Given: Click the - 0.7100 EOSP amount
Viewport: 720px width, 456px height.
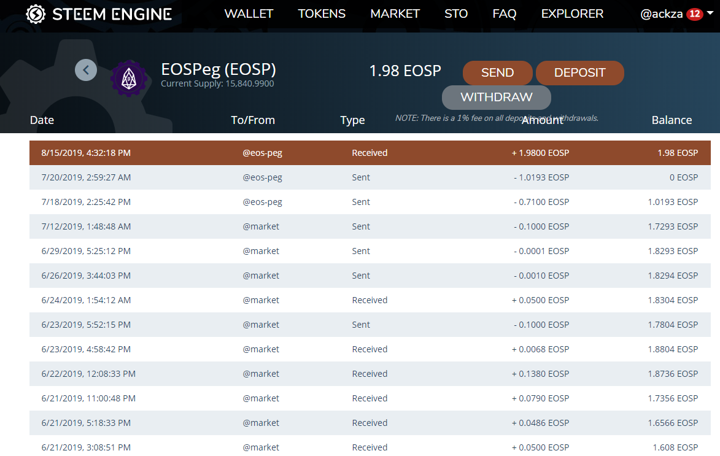Looking at the screenshot, I should (x=541, y=202).
